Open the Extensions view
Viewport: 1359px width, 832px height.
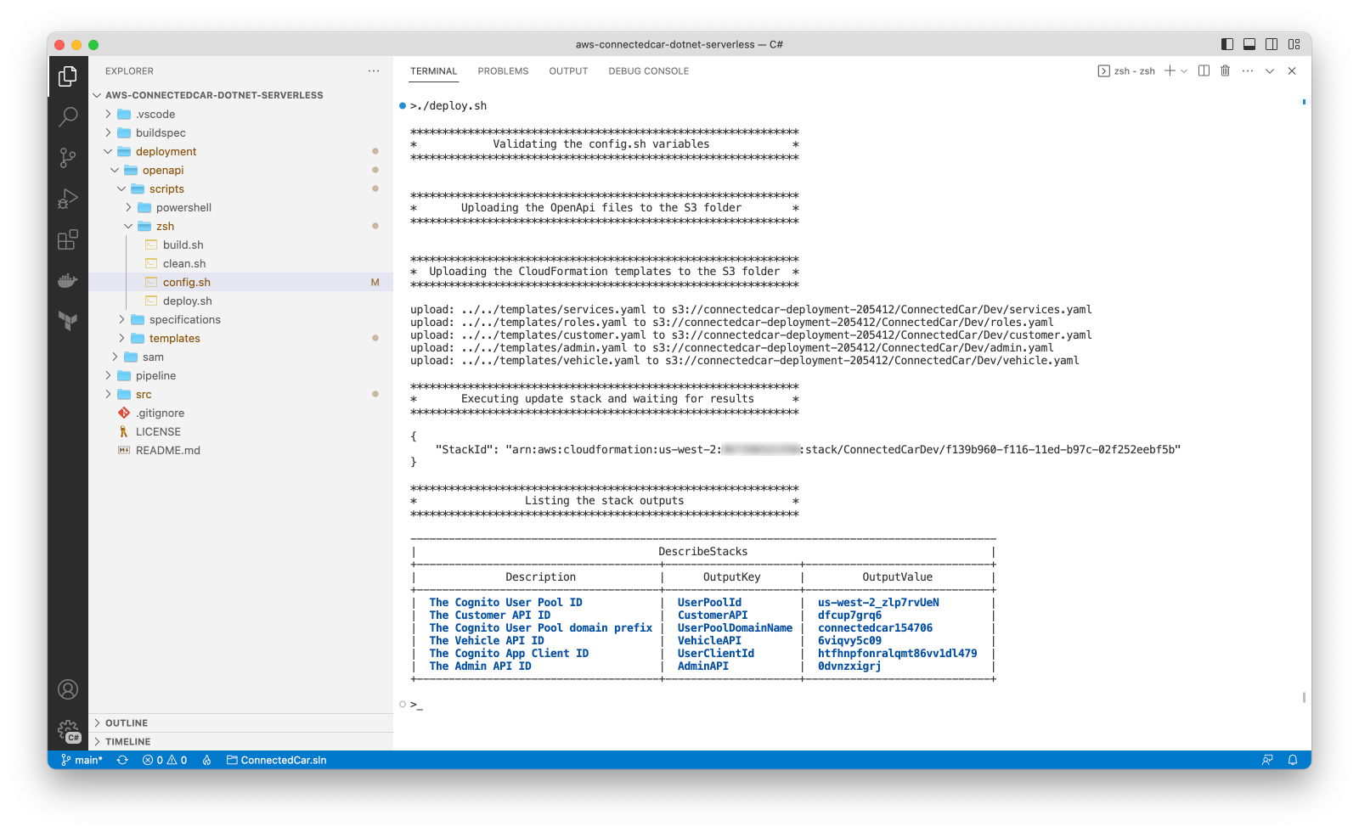pos(68,239)
